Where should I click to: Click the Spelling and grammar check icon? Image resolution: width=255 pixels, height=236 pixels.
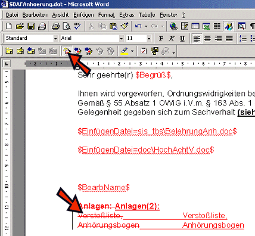(77, 26)
